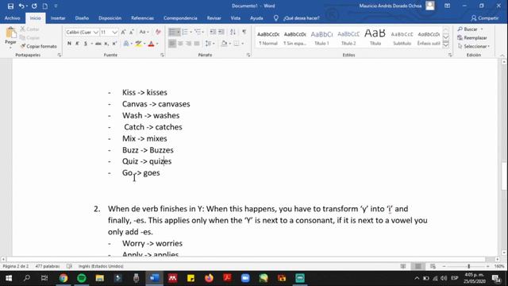Save the document with the floppy icon
Viewport: 508px width, 286px height.
coord(10,6)
